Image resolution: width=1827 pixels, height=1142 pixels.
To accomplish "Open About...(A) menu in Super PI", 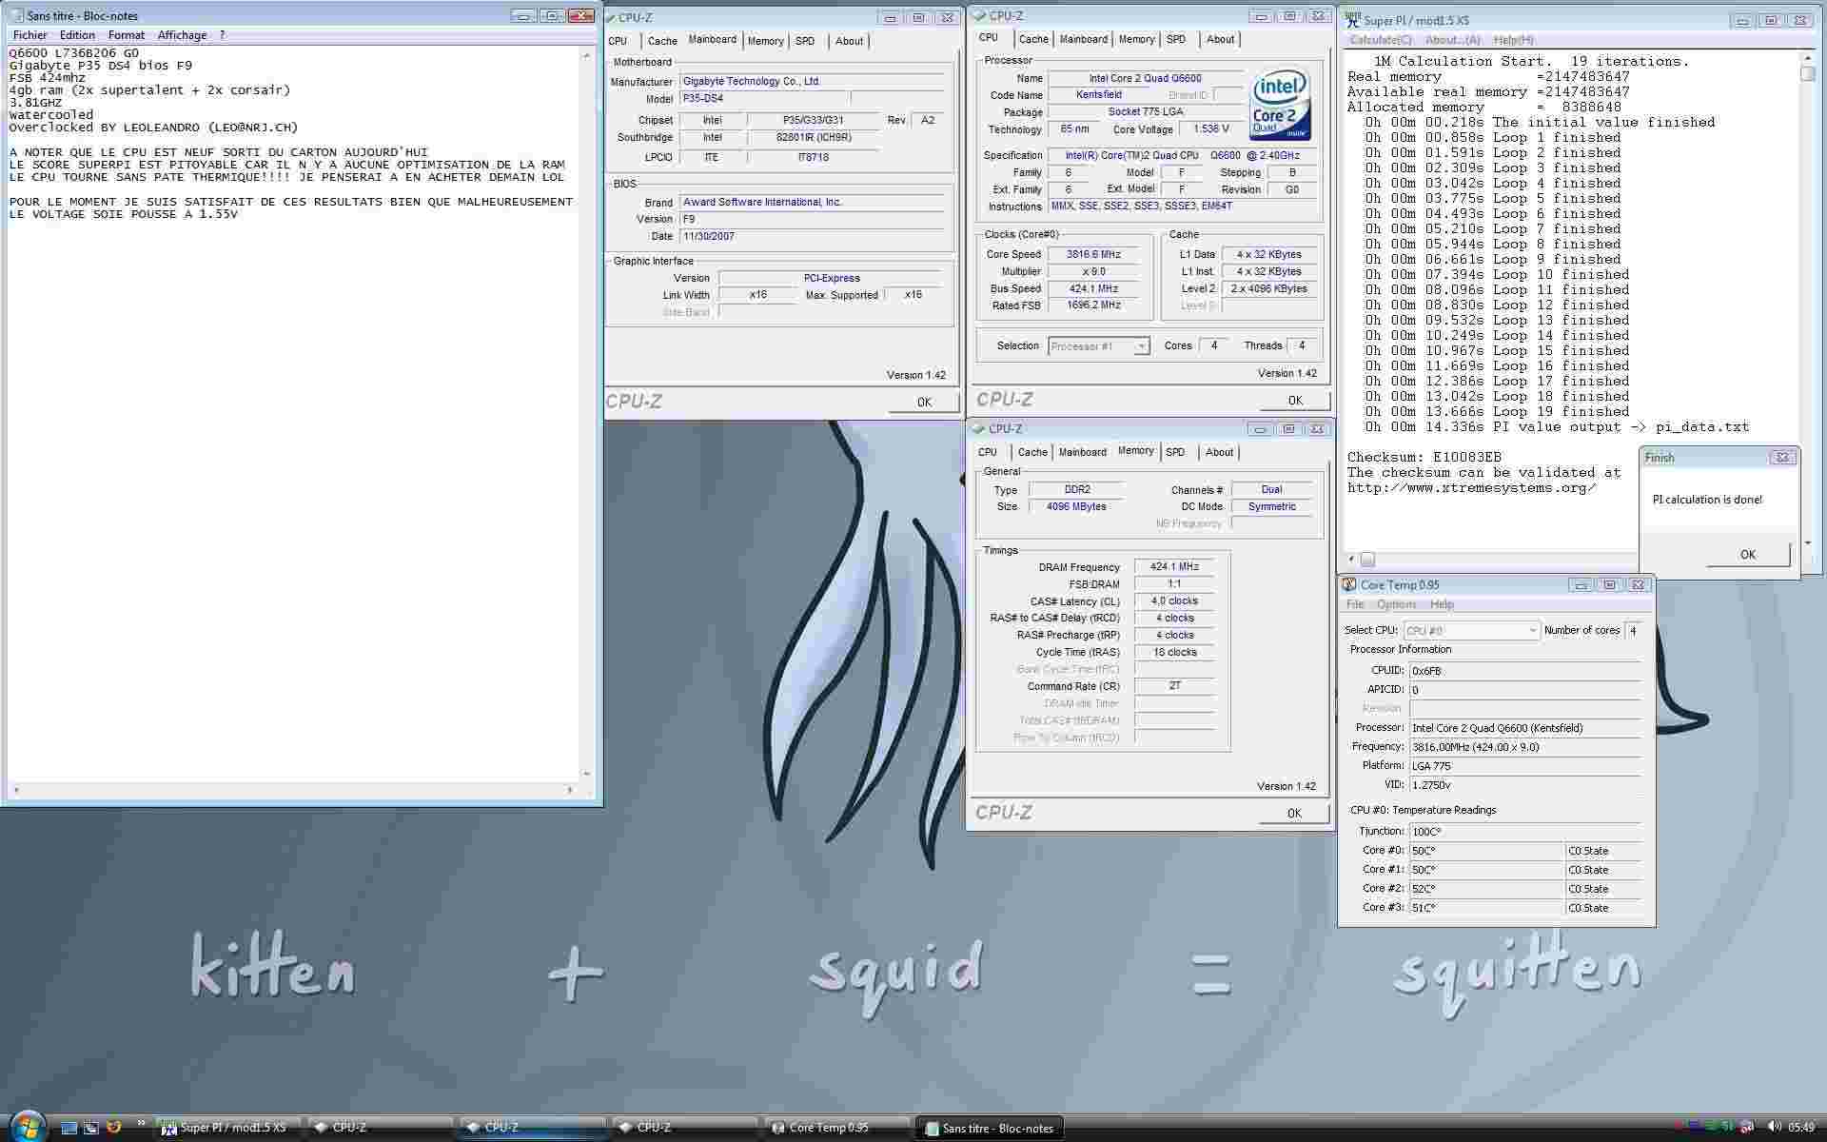I will pyautogui.click(x=1452, y=40).
